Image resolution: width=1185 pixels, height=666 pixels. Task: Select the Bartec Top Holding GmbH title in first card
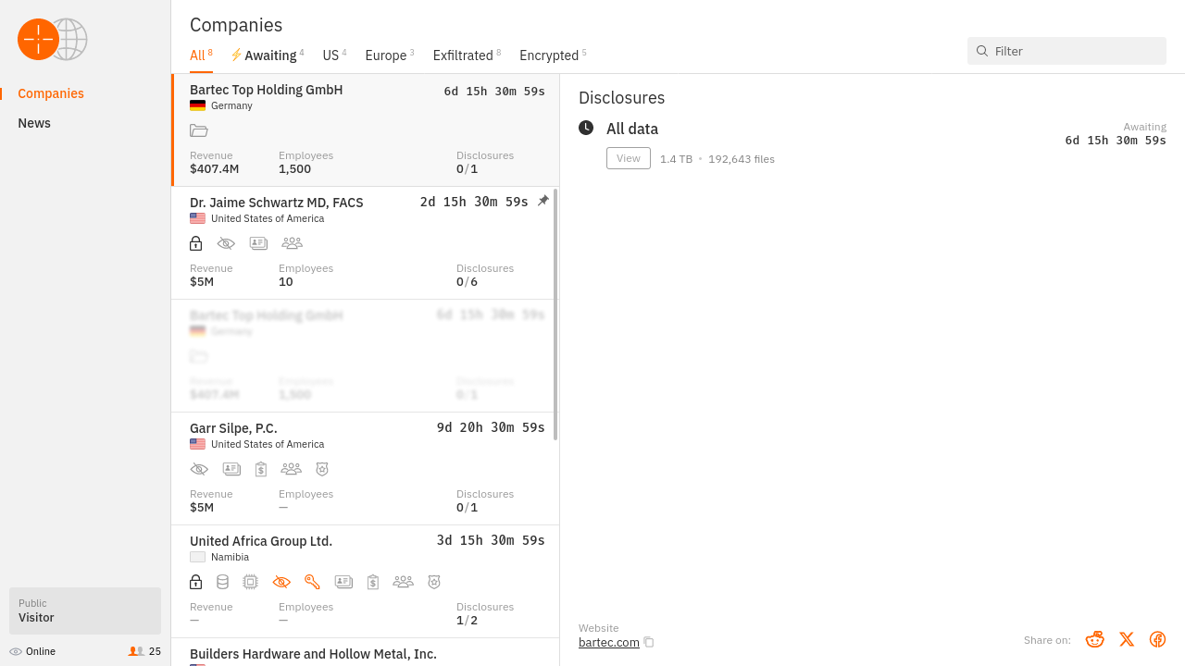pyautogui.click(x=267, y=90)
